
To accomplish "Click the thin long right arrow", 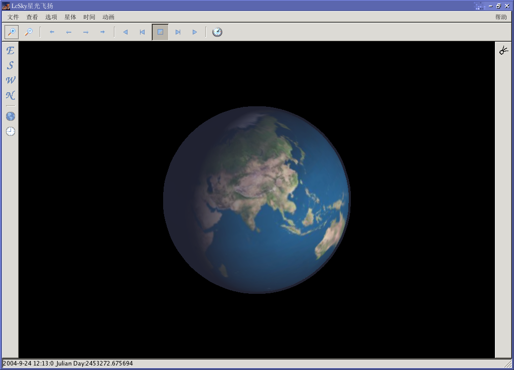I will [86, 32].
